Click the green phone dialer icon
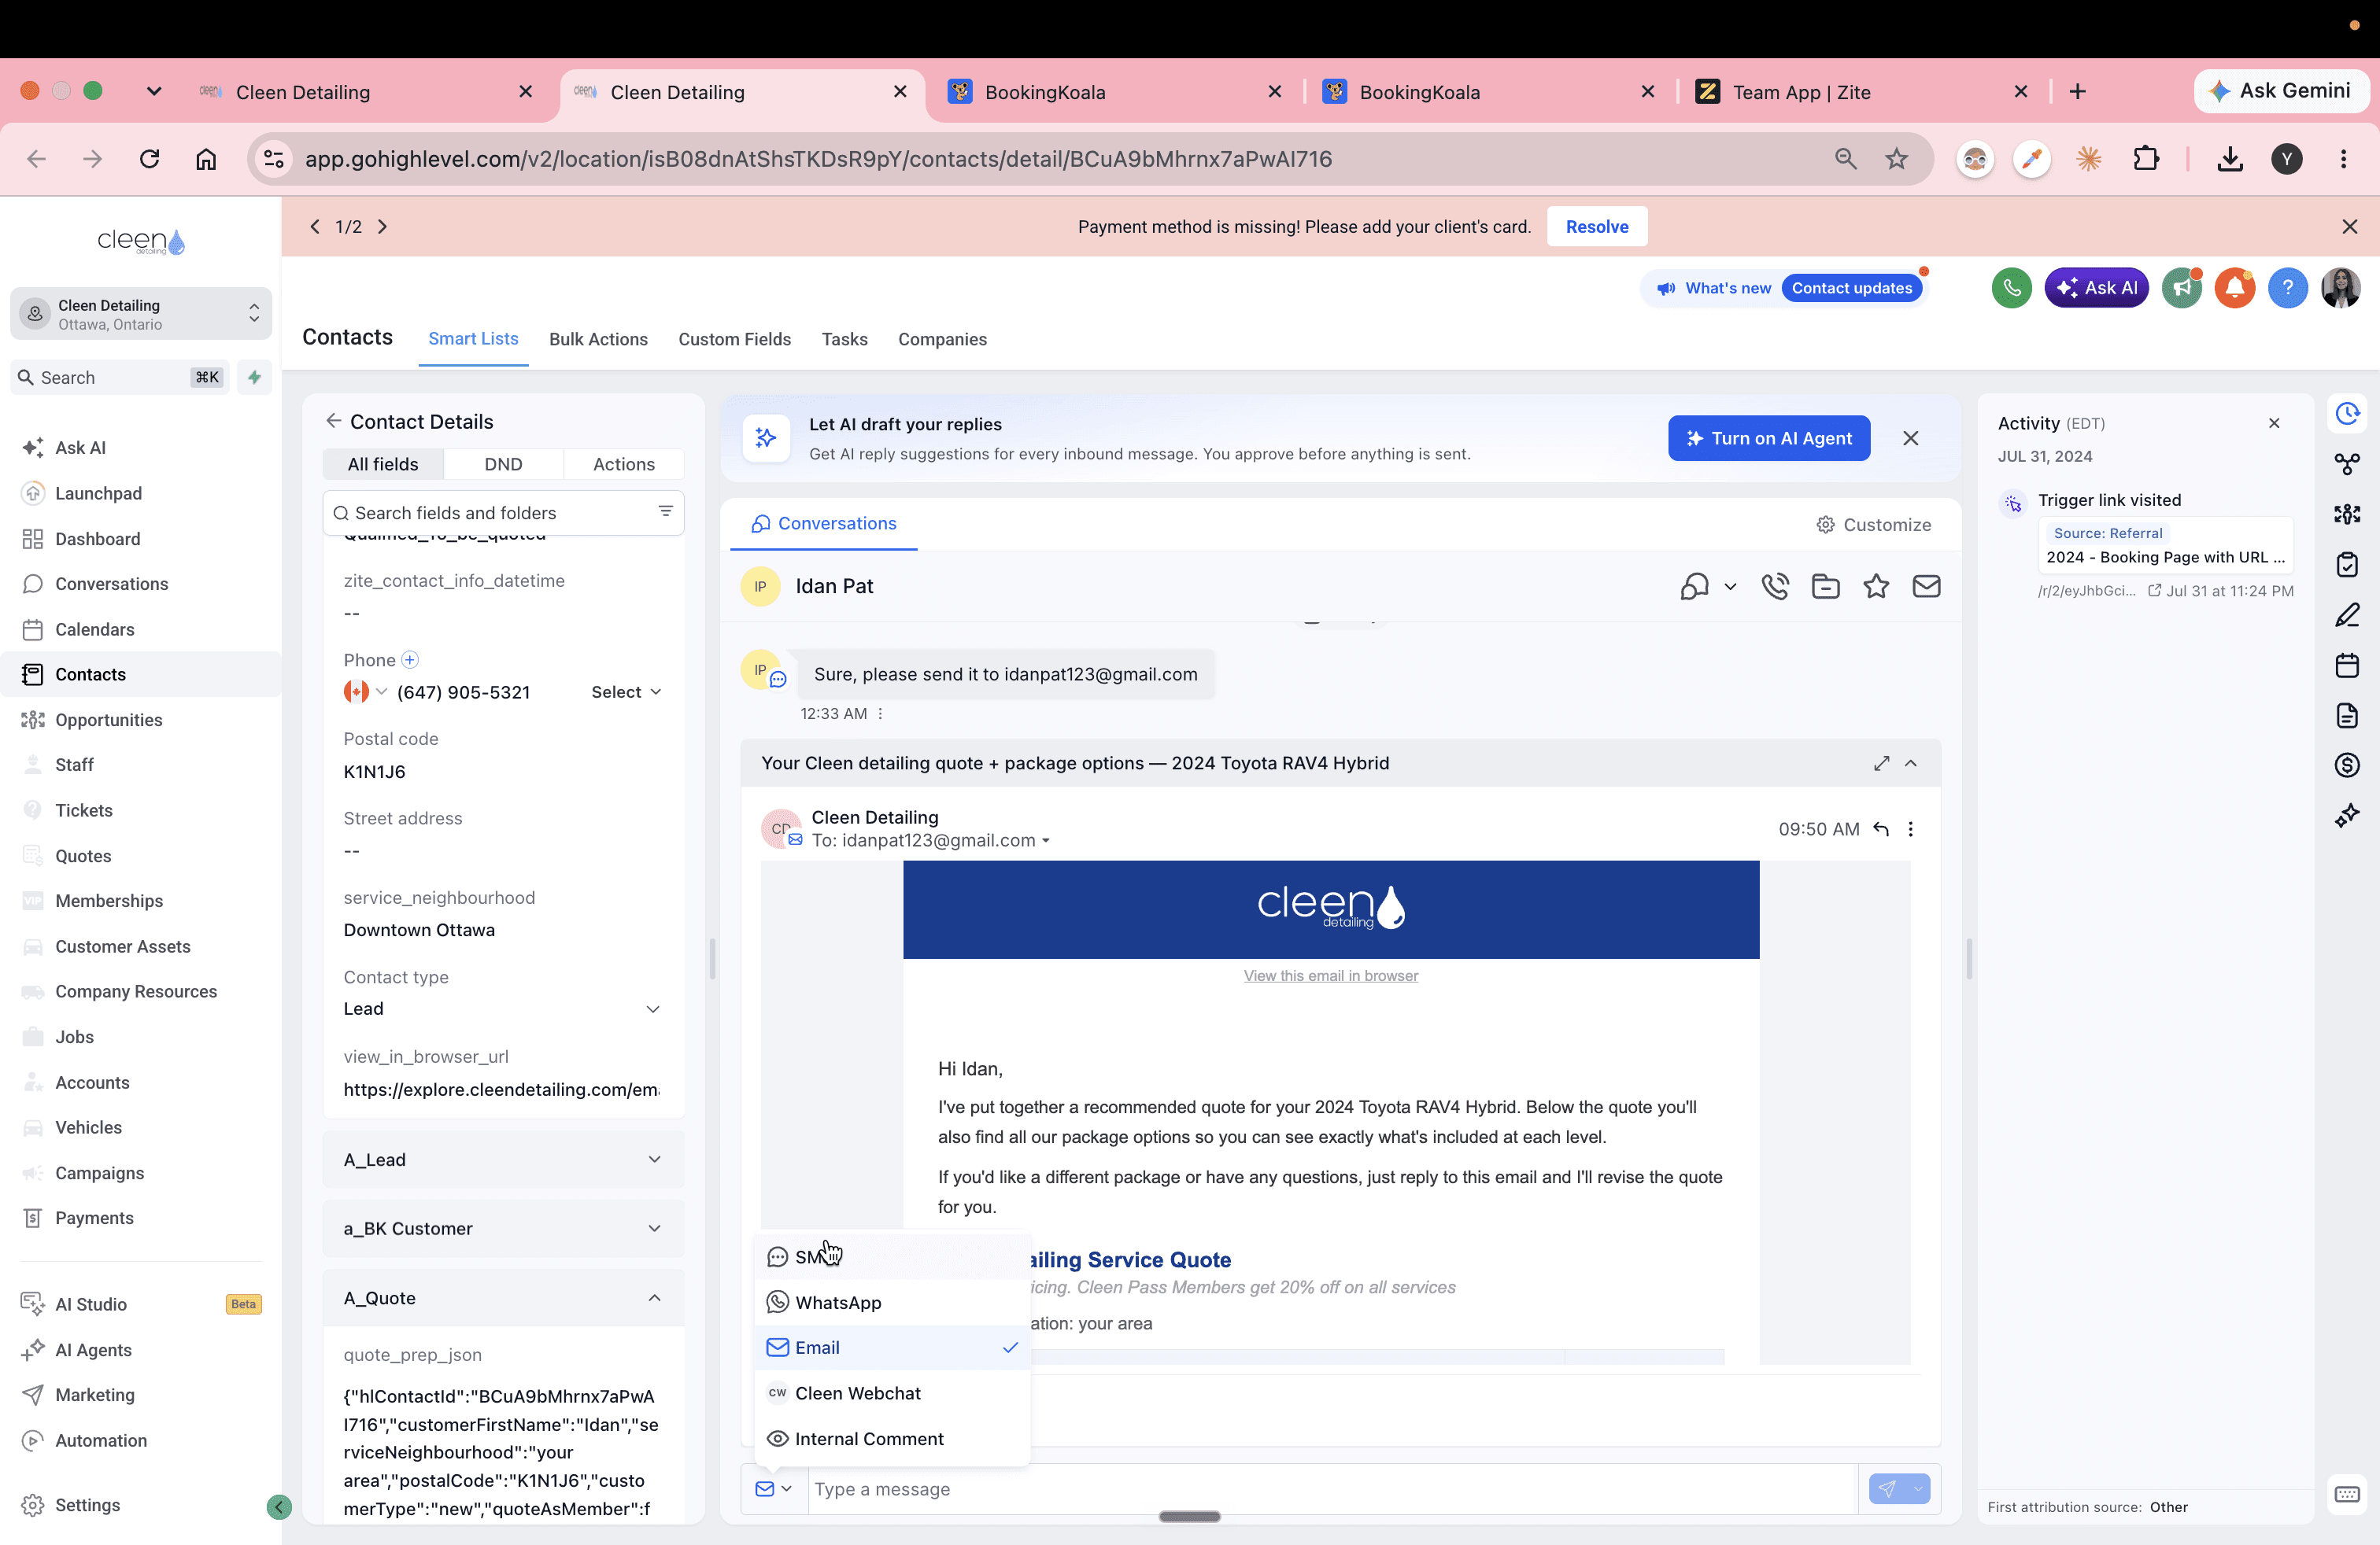 point(2011,288)
